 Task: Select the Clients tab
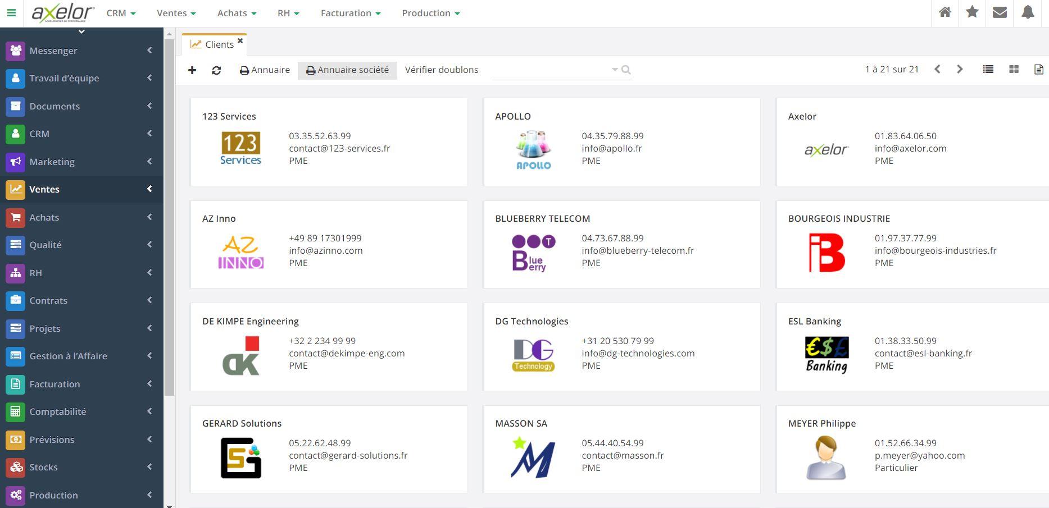point(214,44)
